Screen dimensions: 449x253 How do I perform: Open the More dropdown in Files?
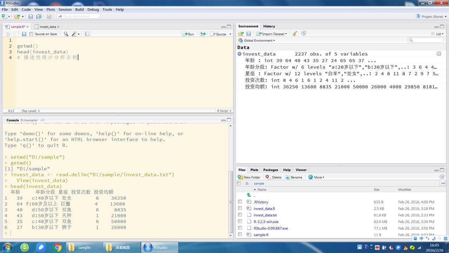tap(316, 177)
